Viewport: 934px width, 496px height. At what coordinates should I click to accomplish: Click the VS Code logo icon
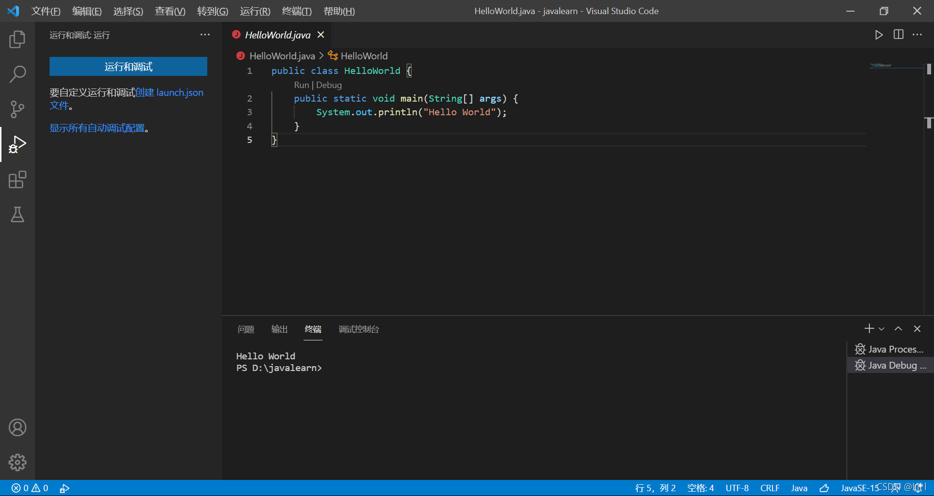click(x=13, y=11)
